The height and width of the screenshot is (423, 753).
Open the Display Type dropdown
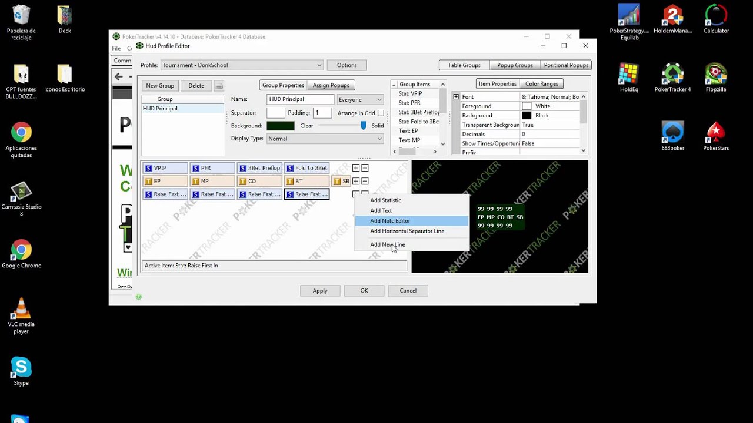[325, 139]
